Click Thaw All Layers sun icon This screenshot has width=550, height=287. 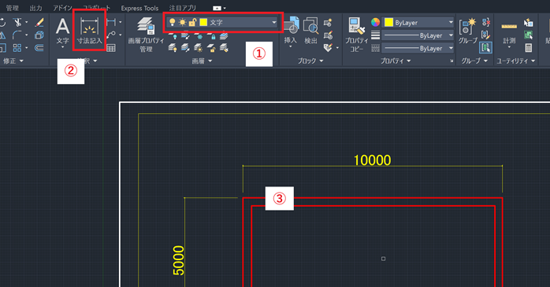pos(199,48)
